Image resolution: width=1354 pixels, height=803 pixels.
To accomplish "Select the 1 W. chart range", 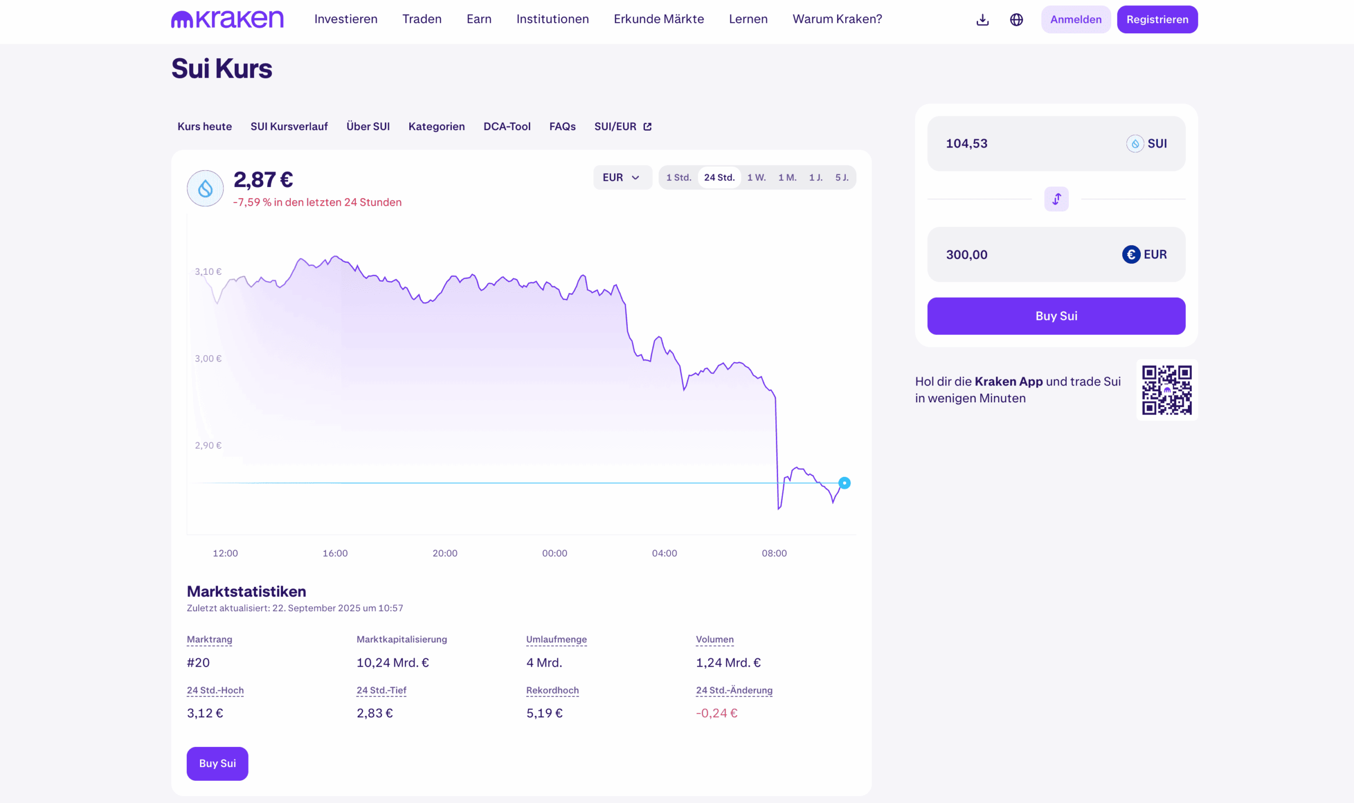I will click(x=756, y=178).
